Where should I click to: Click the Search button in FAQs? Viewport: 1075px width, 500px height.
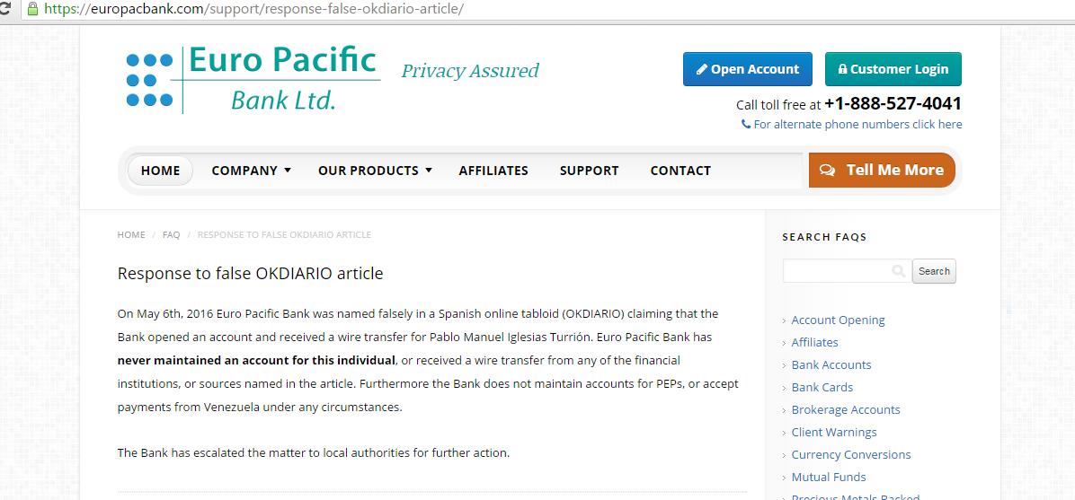tap(934, 271)
